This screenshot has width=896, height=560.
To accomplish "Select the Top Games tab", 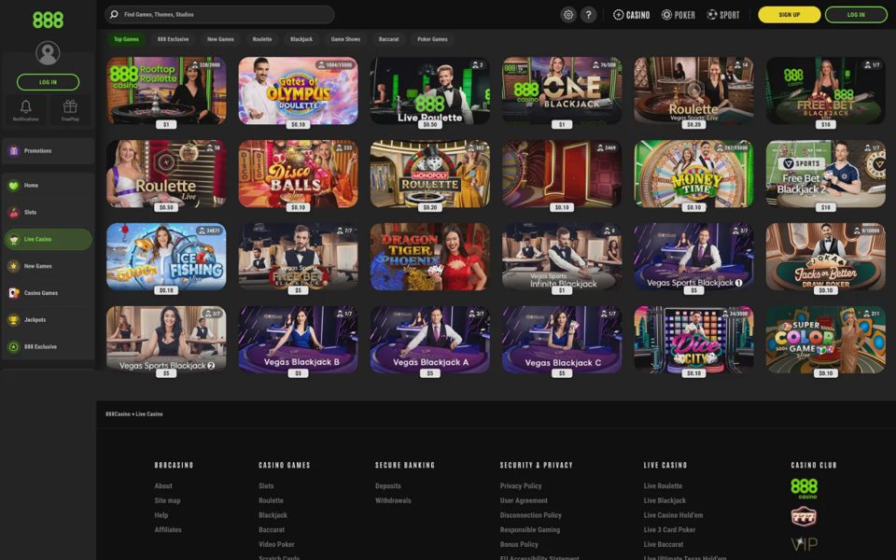I will point(126,39).
